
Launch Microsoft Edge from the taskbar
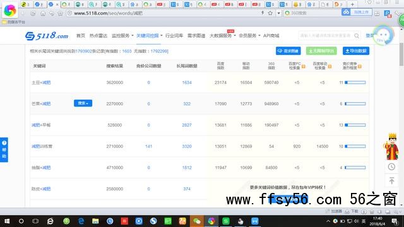[81, 221]
